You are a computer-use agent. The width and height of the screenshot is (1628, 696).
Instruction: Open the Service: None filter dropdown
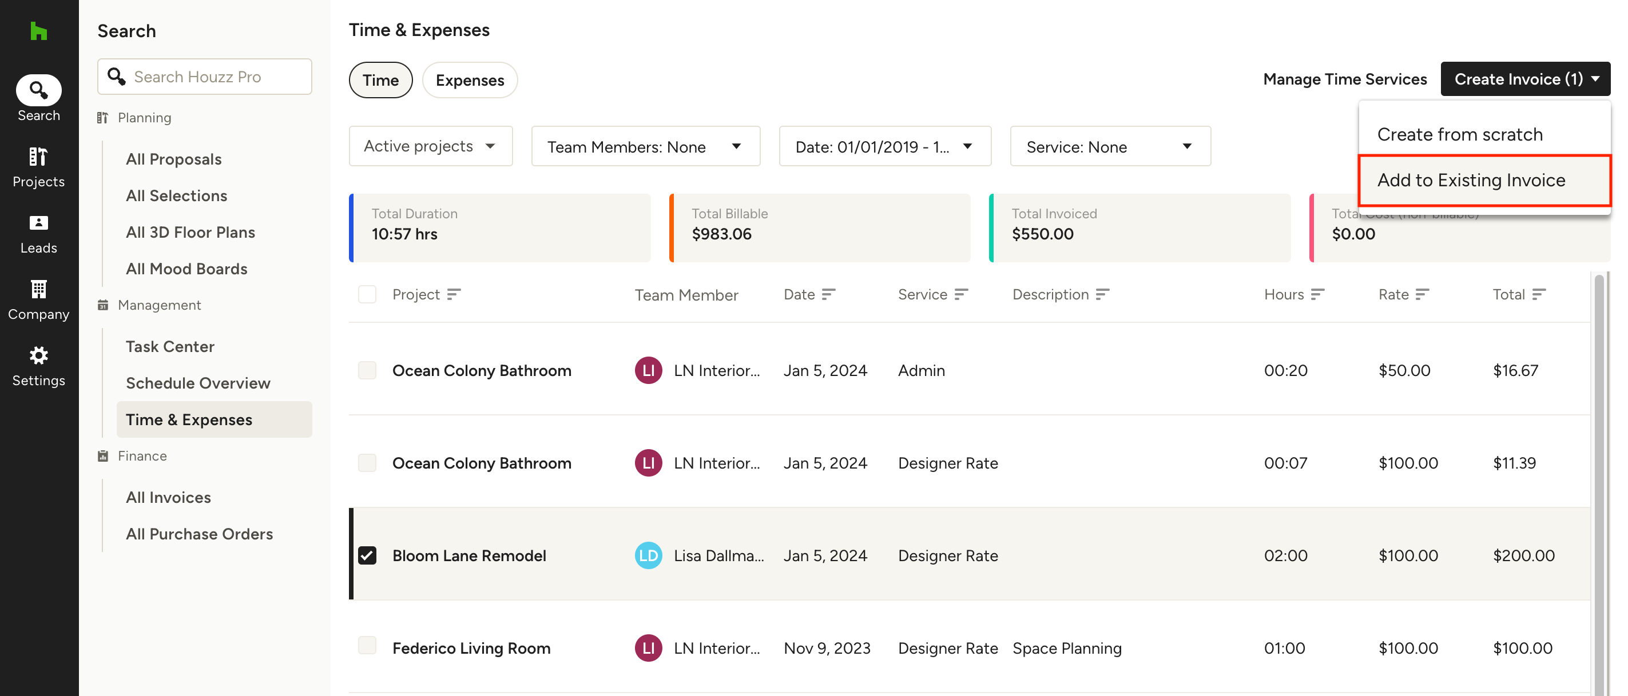point(1110,146)
